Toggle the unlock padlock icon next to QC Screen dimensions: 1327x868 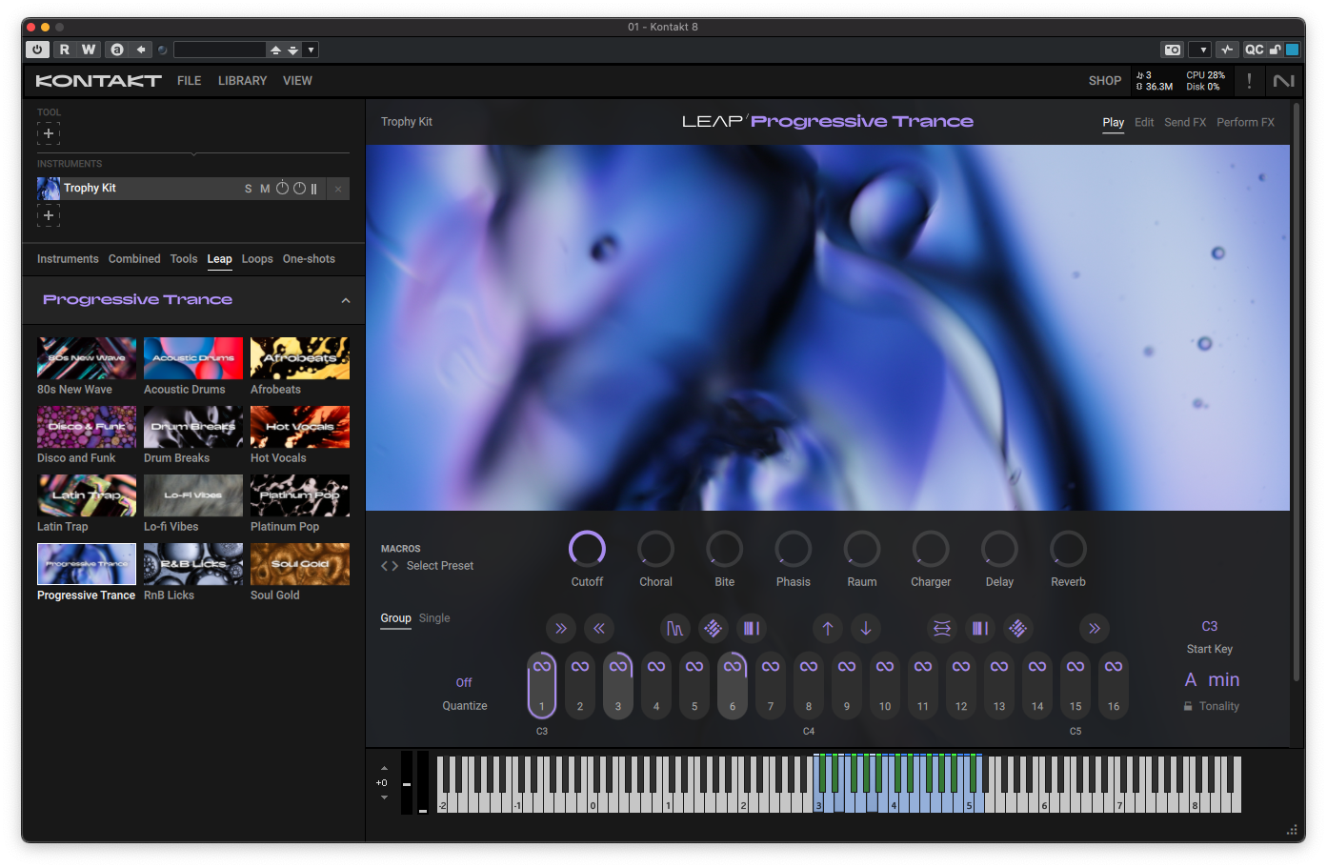click(x=1276, y=50)
